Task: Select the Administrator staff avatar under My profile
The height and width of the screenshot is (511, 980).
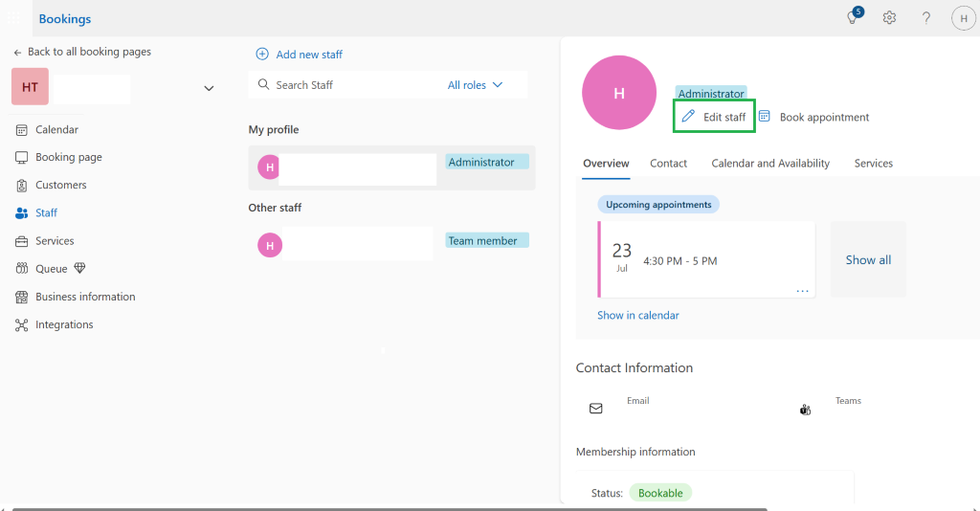Action: click(269, 167)
